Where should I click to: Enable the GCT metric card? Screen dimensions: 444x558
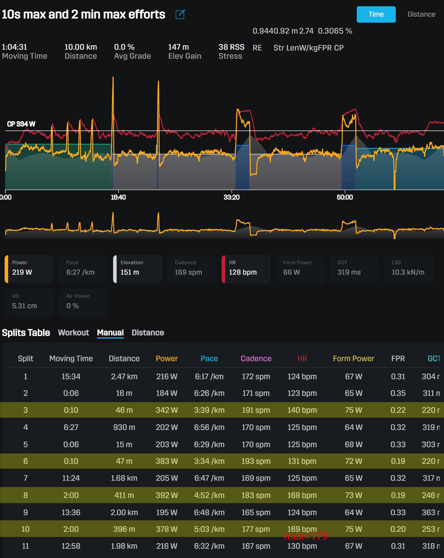355,269
